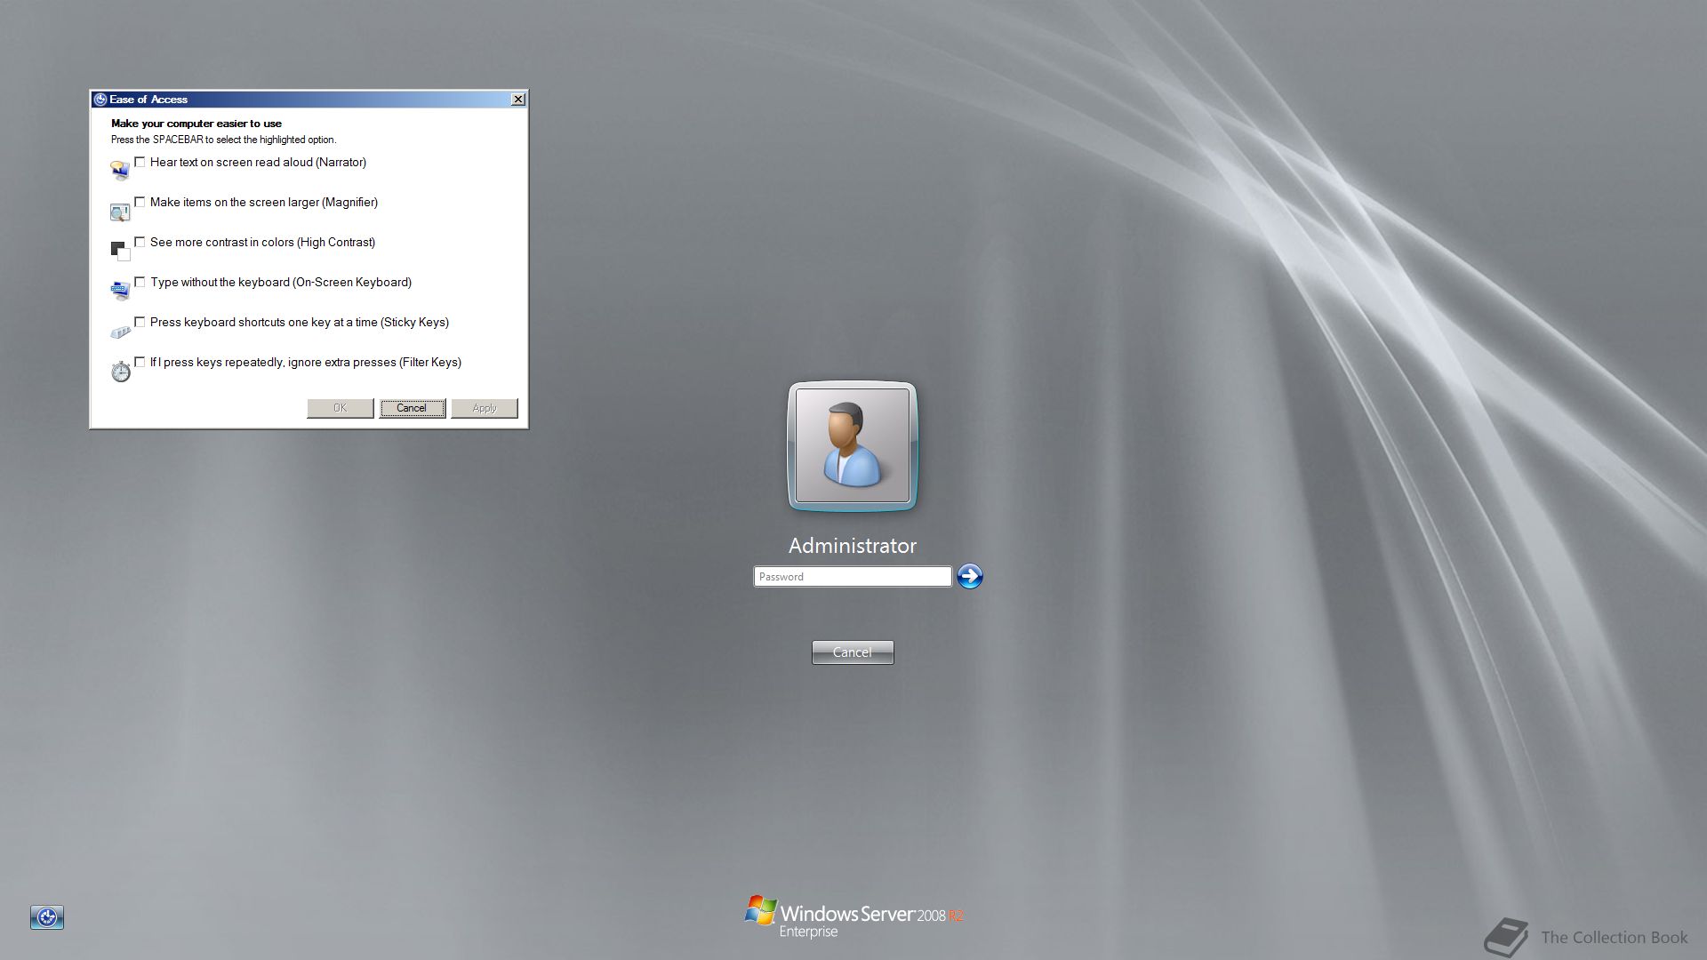Check the On-Screen Keyboard option
The image size is (1707, 960).
140,282
